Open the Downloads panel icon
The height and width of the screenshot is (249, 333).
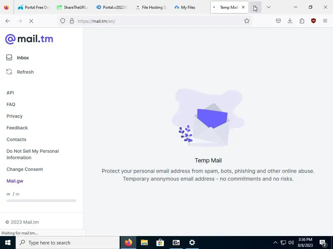tap(290, 21)
